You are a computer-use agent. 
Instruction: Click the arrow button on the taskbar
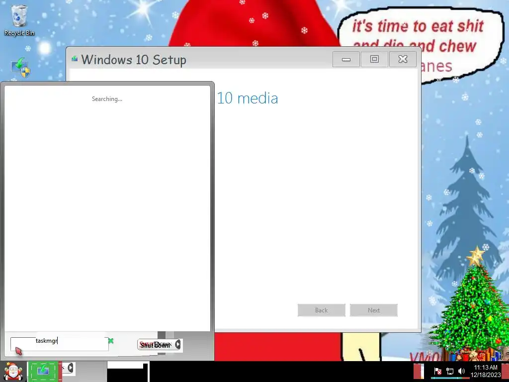(x=70, y=368)
